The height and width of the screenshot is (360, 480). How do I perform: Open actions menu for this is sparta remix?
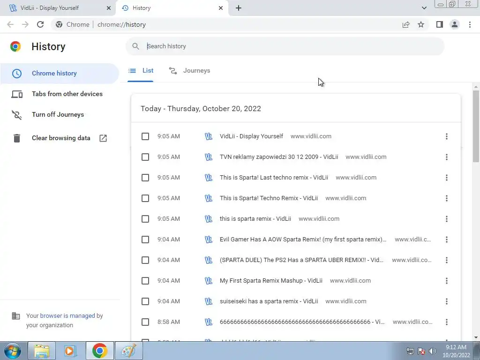447,219
